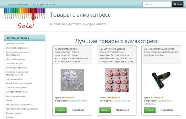Select the Продукты питания category
The height and width of the screenshot is (119, 186).
(x=15, y=44)
